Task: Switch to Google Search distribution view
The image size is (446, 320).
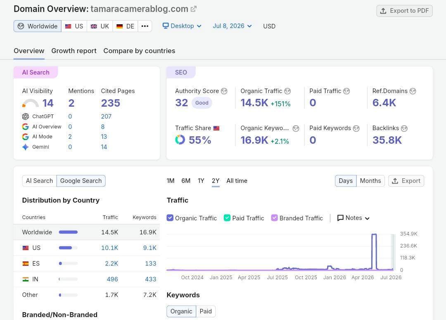Action: [81, 181]
